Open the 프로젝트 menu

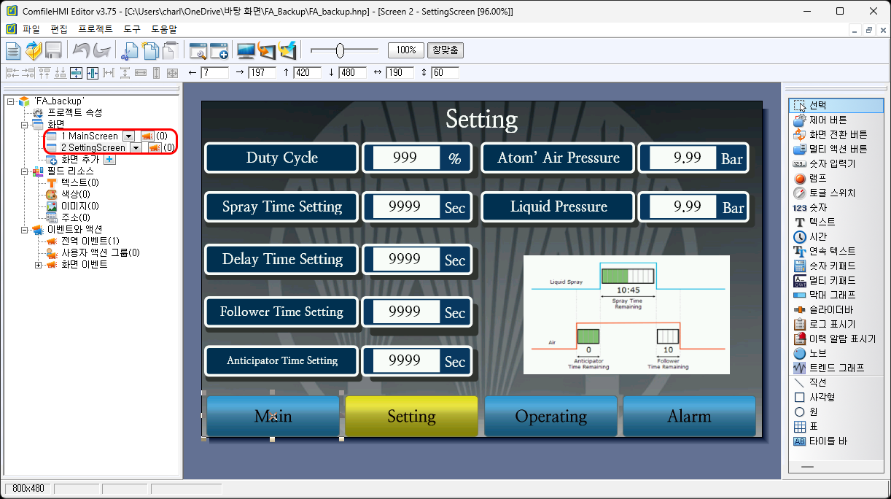96,29
